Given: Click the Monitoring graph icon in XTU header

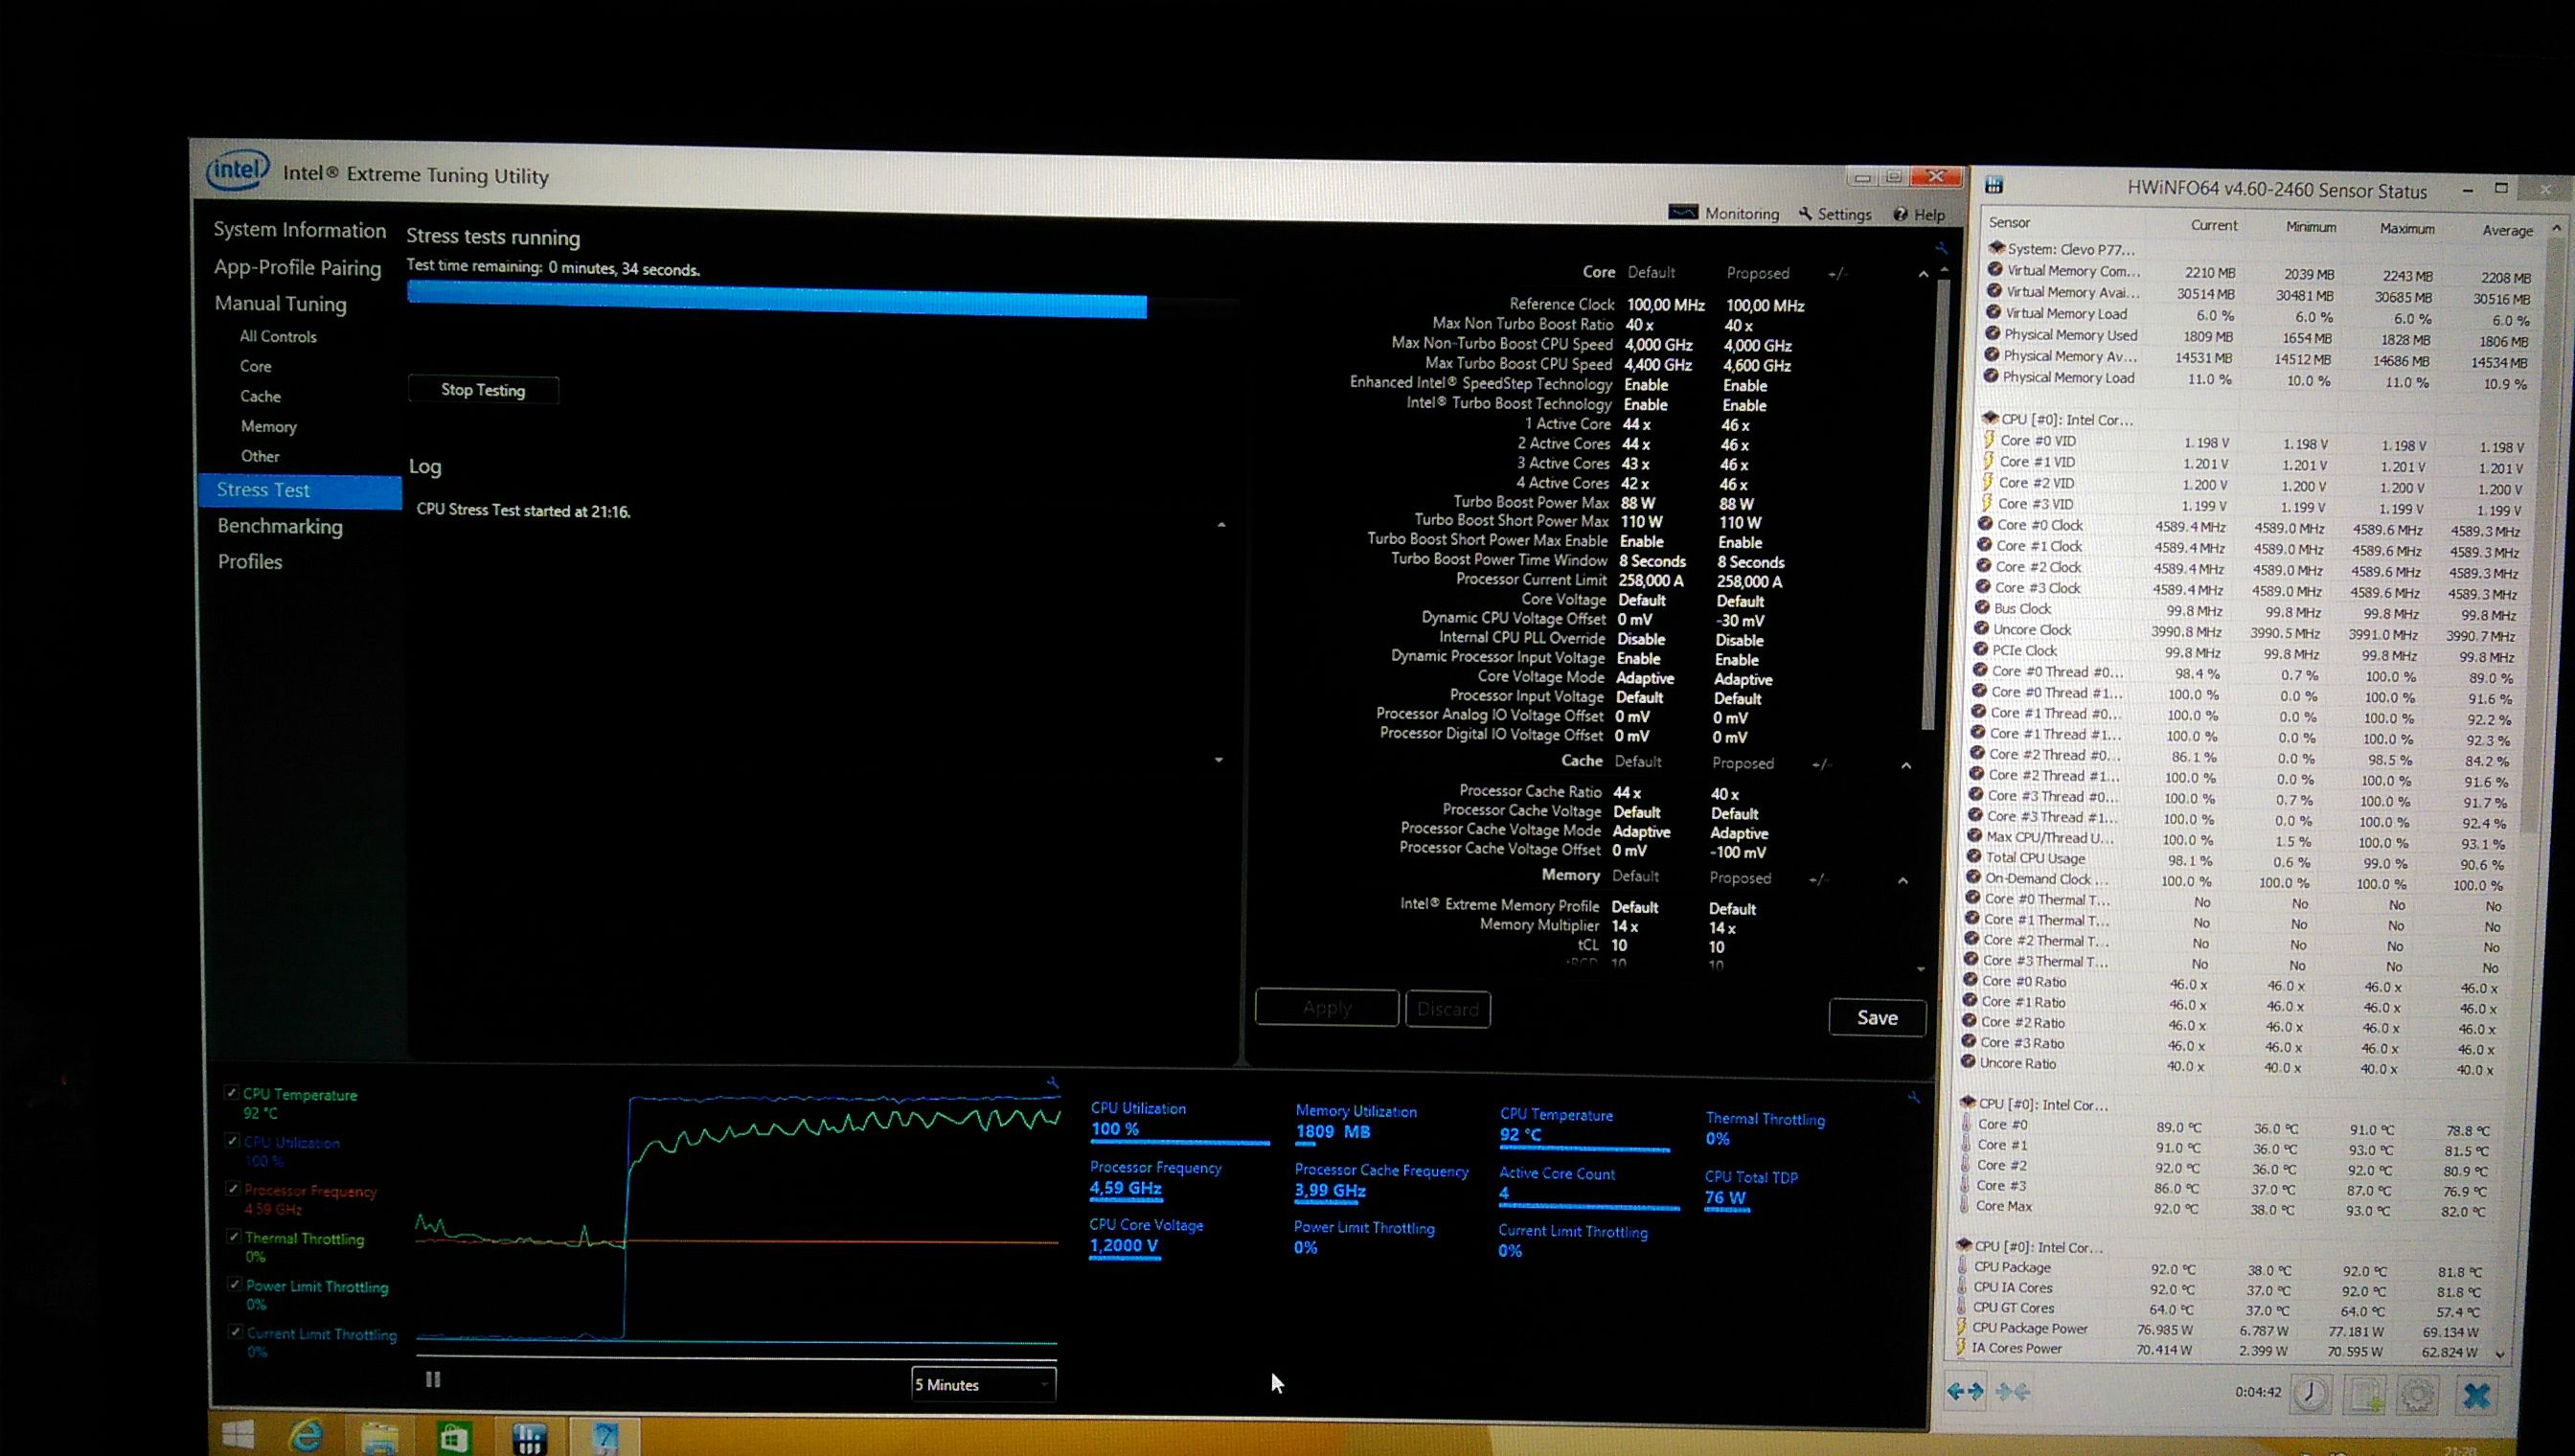Looking at the screenshot, I should 1683,212.
